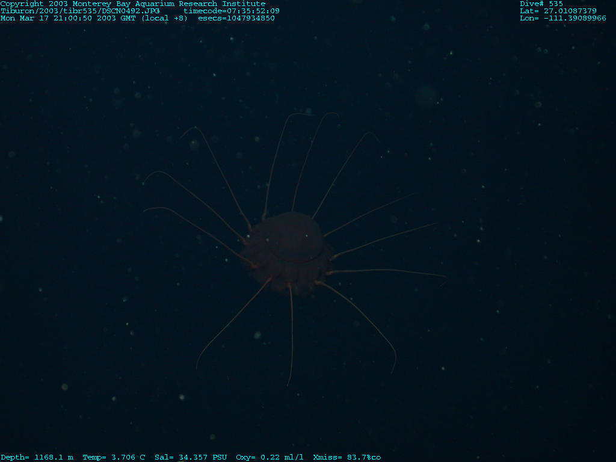Click the timecode=07:35:52:09 readout

(x=232, y=11)
